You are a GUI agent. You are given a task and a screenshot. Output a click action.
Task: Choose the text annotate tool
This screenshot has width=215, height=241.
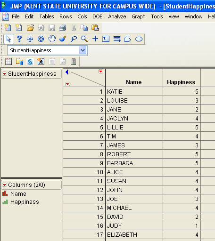point(106,39)
